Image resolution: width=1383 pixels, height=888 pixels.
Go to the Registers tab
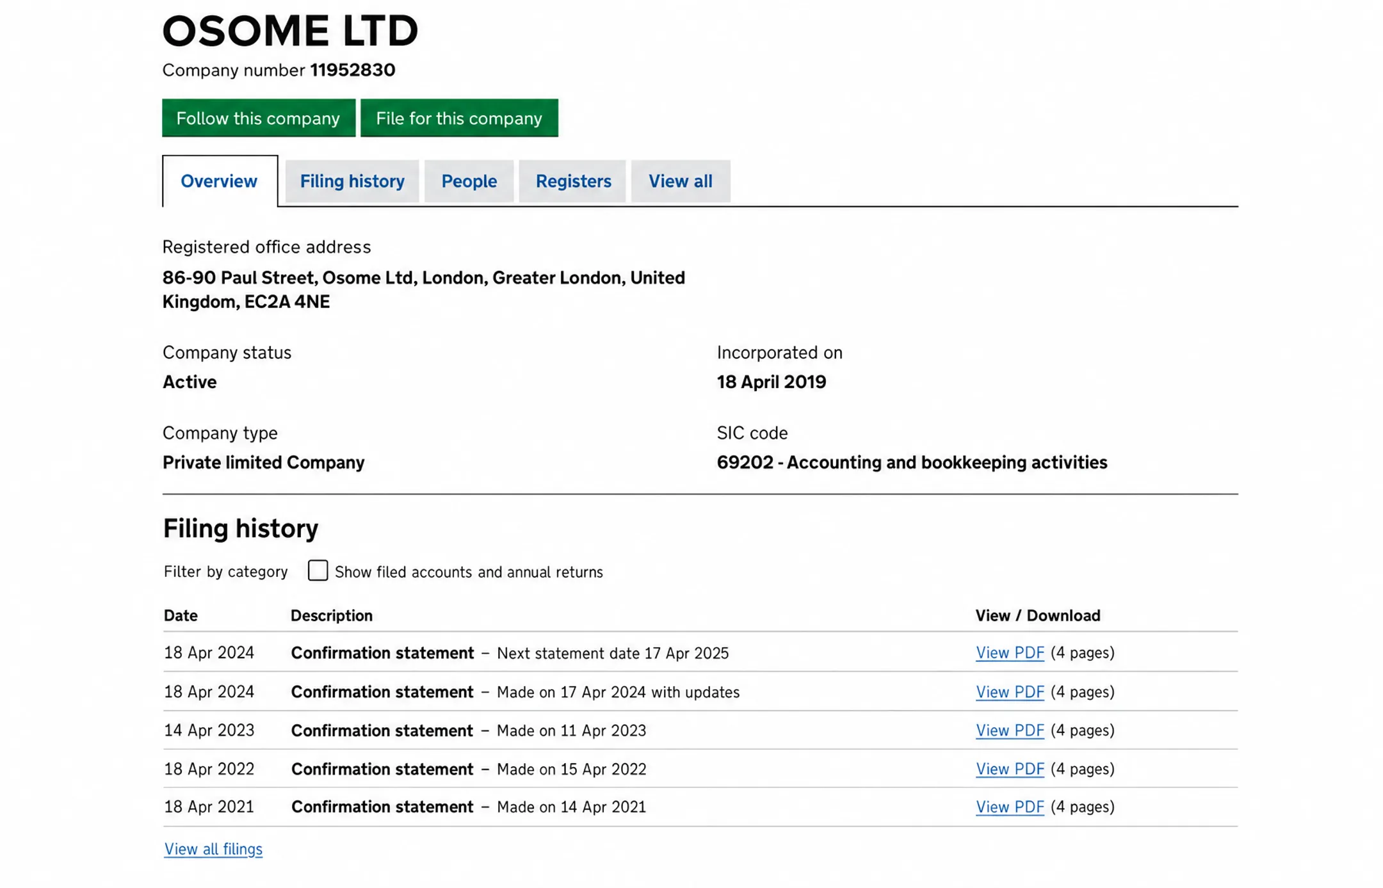pyautogui.click(x=573, y=181)
